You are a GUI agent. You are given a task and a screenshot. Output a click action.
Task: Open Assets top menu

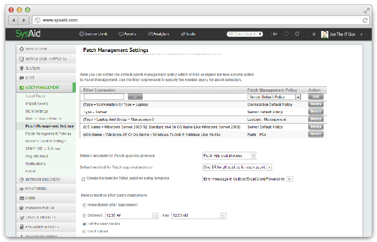pos(127,34)
